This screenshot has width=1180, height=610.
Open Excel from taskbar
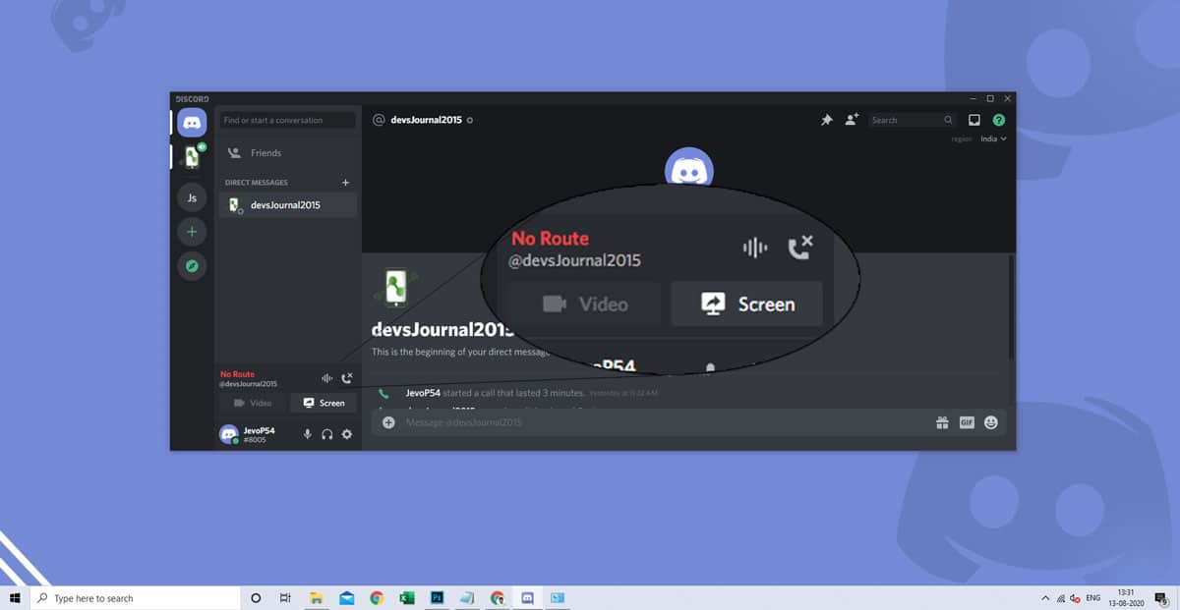(406, 598)
